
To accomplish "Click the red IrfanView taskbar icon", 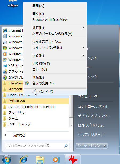I will [x=73, y=159].
